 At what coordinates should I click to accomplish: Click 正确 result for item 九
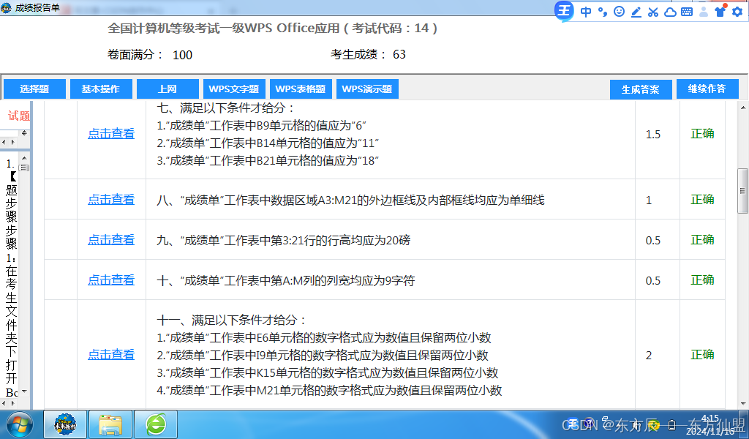(702, 240)
